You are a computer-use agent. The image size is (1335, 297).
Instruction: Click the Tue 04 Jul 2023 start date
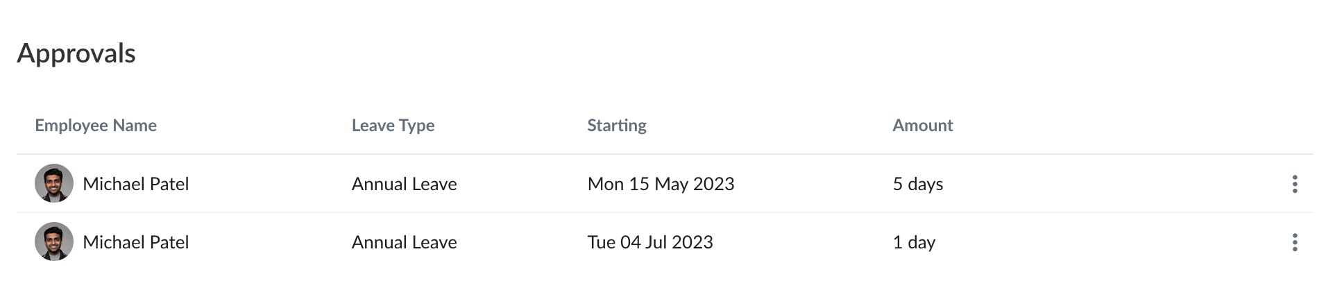point(650,242)
